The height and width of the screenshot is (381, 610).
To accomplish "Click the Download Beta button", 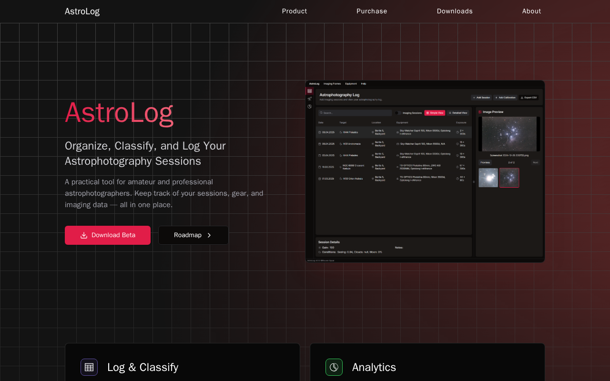I will pyautogui.click(x=108, y=235).
